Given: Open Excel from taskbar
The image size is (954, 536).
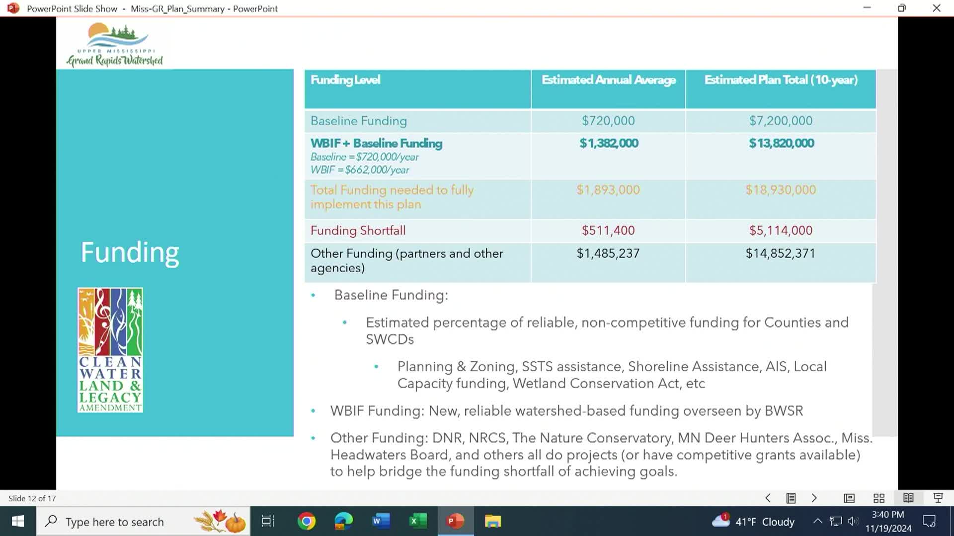Looking at the screenshot, I should click(418, 521).
